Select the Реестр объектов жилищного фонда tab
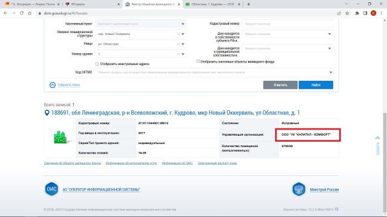 152,4
